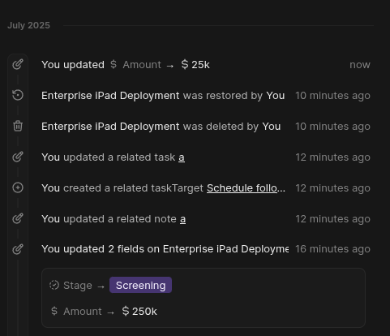The height and width of the screenshot is (336, 390).
Task: Click plus circle icon for created taskTarget
Action: click(18, 187)
